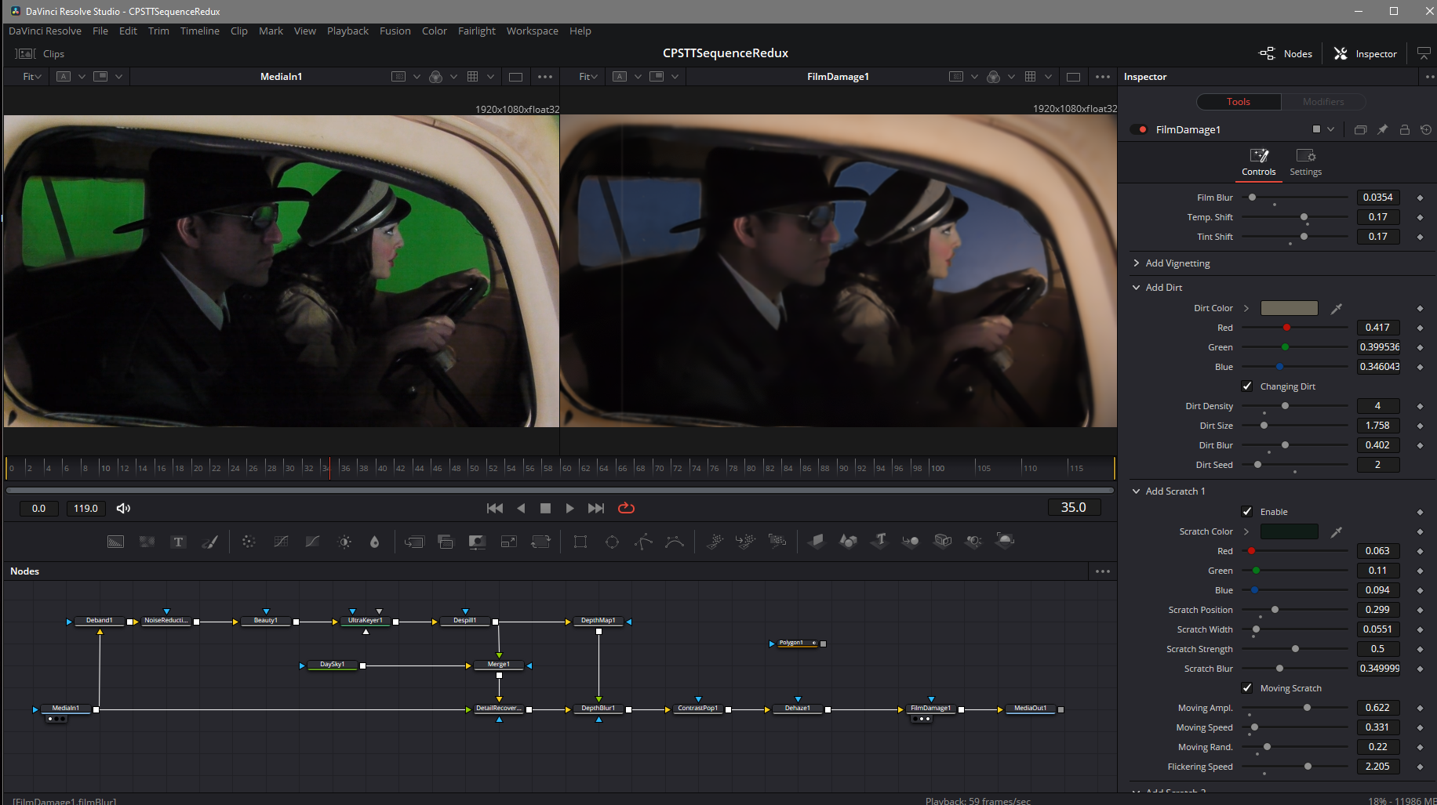Open the Fusion menu
Viewport: 1437px width, 805px height.
[395, 31]
